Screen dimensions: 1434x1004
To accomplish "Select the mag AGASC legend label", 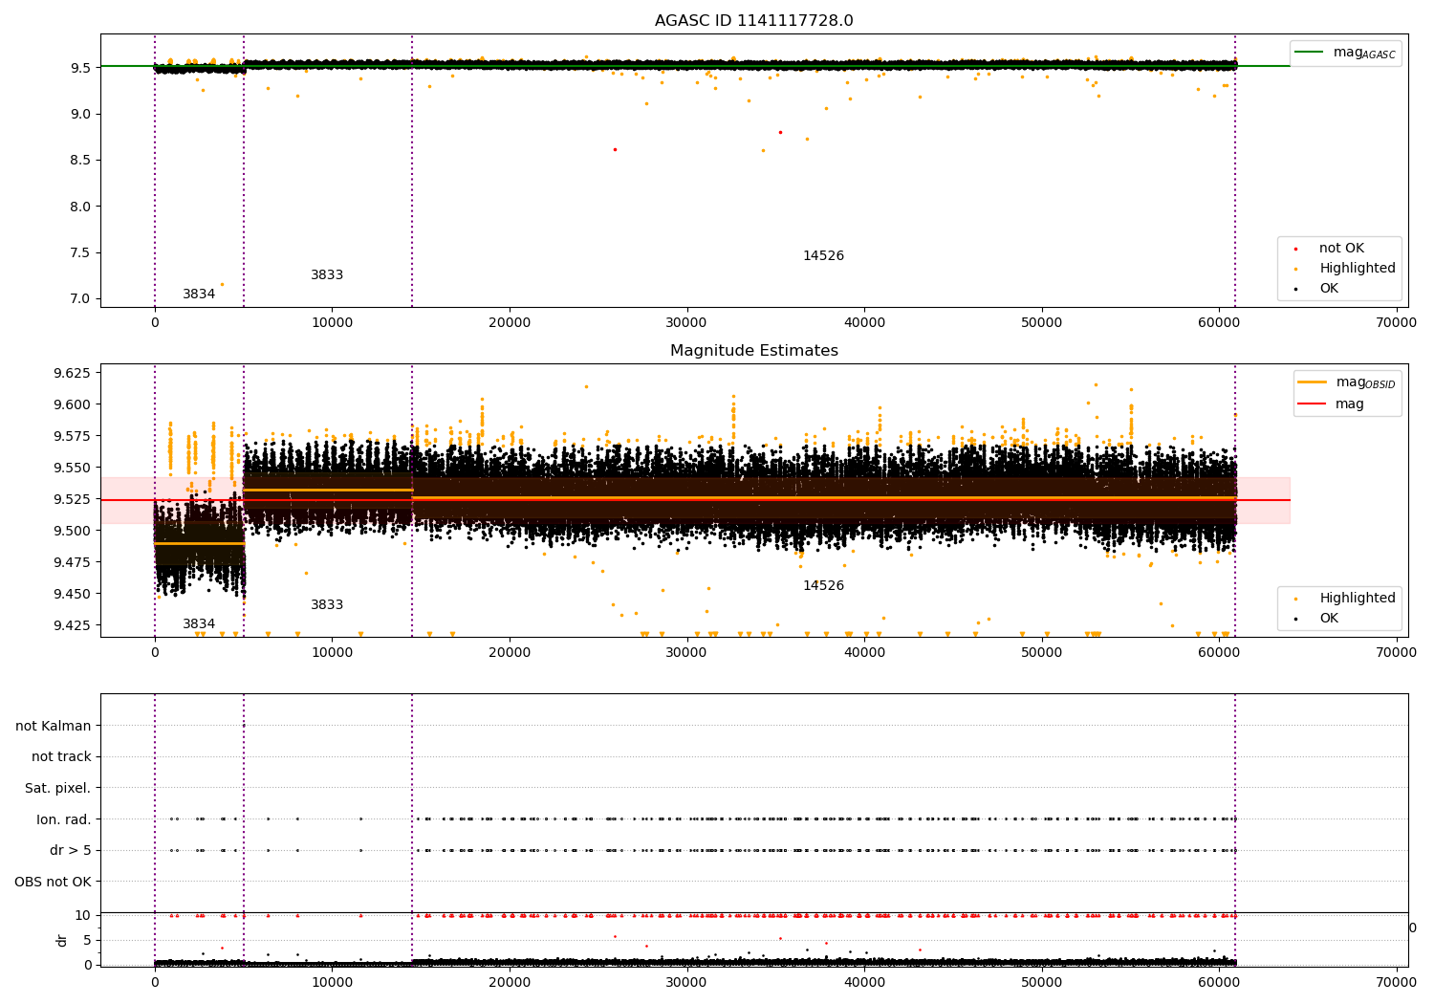I will (1364, 54).
